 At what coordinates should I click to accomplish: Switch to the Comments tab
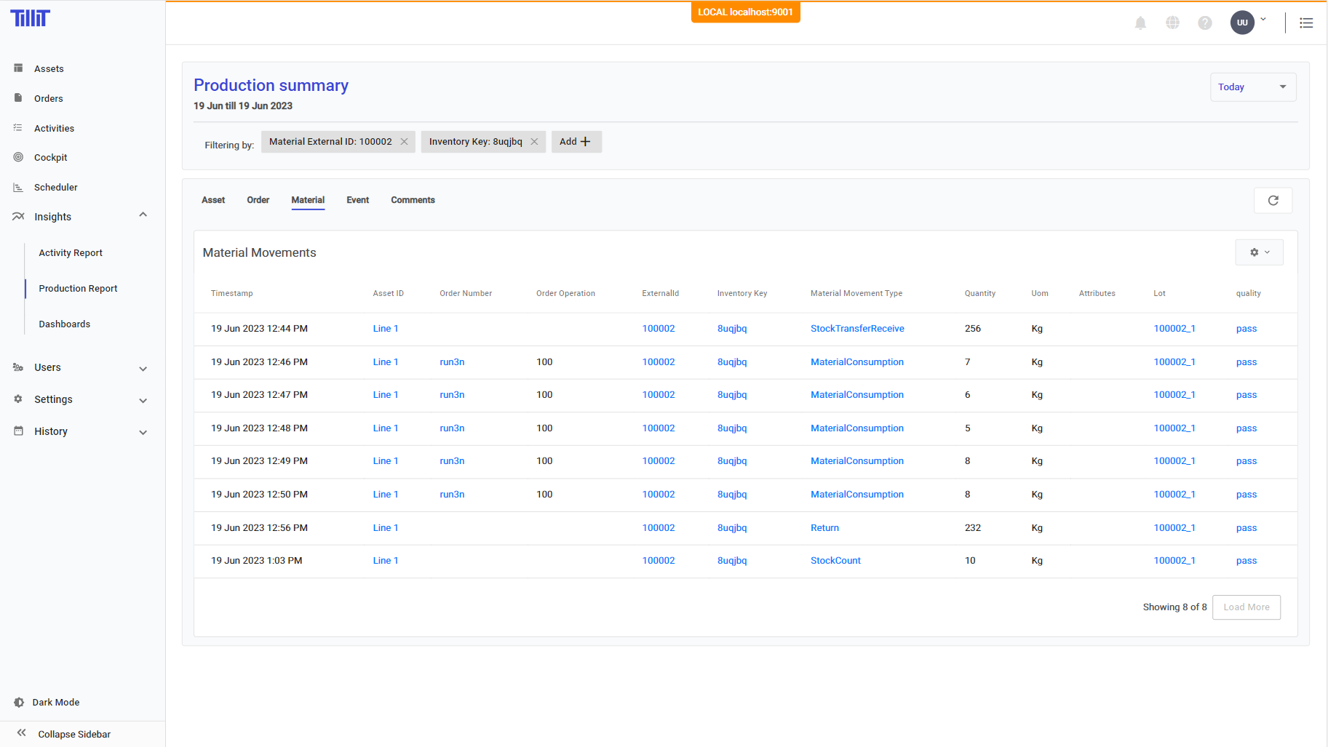(413, 200)
